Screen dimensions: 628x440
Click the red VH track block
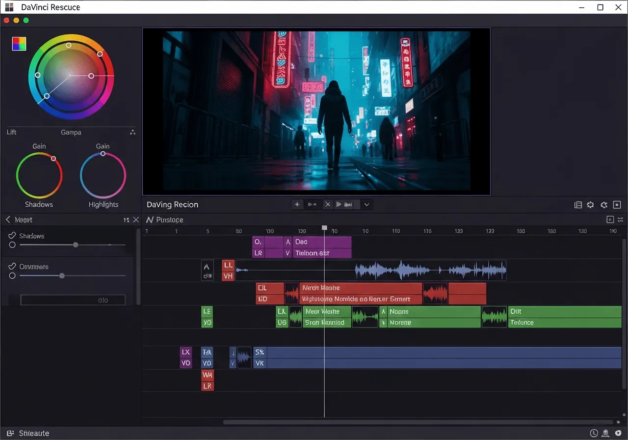[x=228, y=276]
